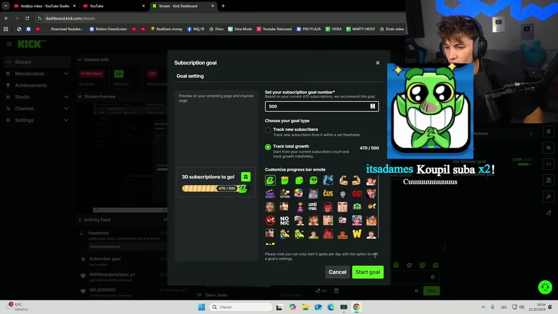
Task: Select the LEPŠÍ VYHRÁL text emote
Action: pyautogui.click(x=313, y=207)
